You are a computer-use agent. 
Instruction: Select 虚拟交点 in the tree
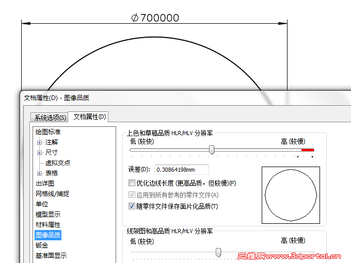58,162
